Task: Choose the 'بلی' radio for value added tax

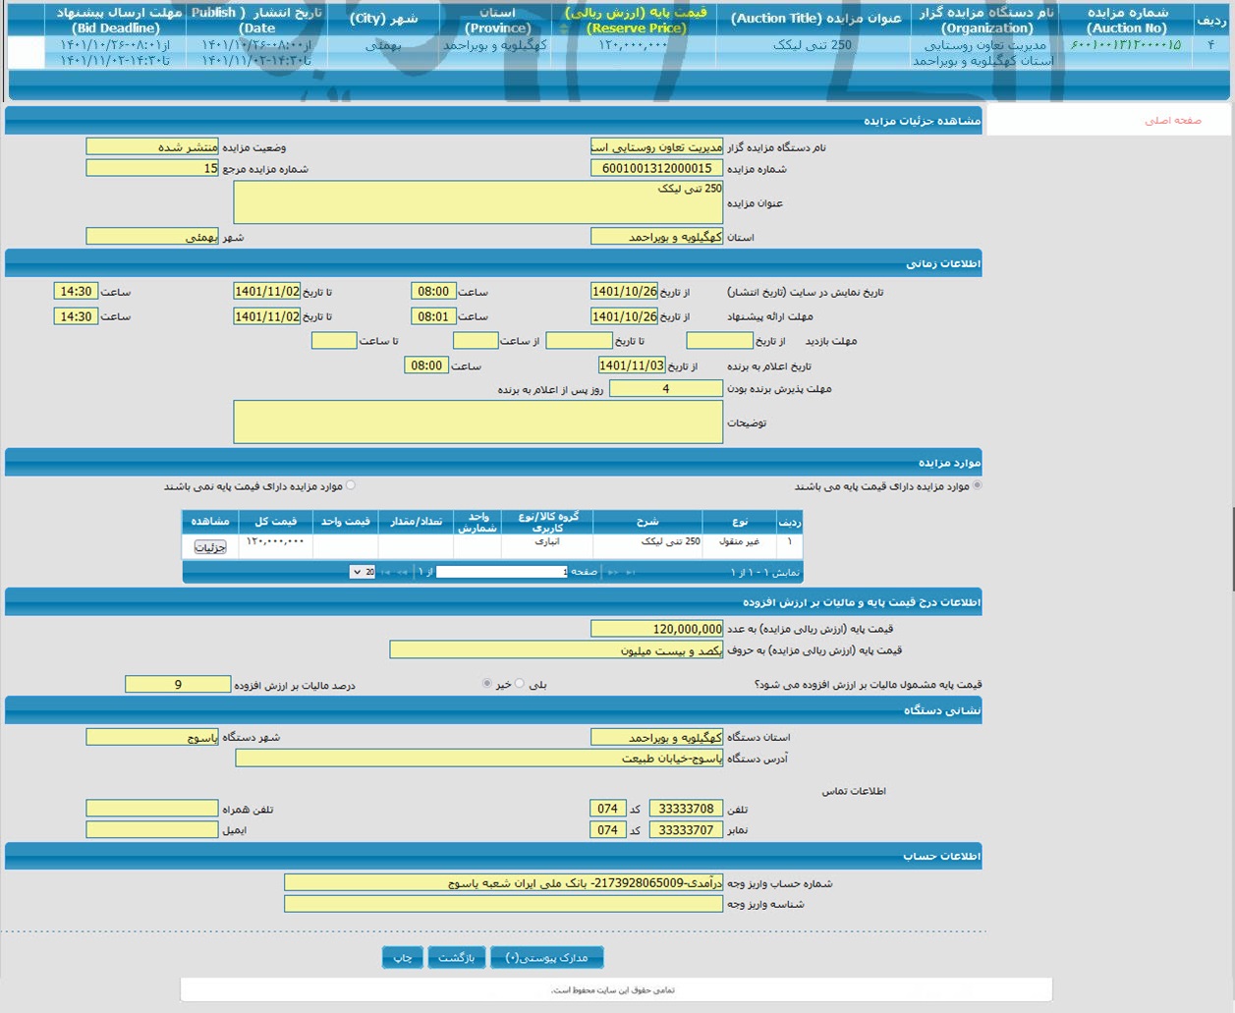Action: tap(520, 684)
